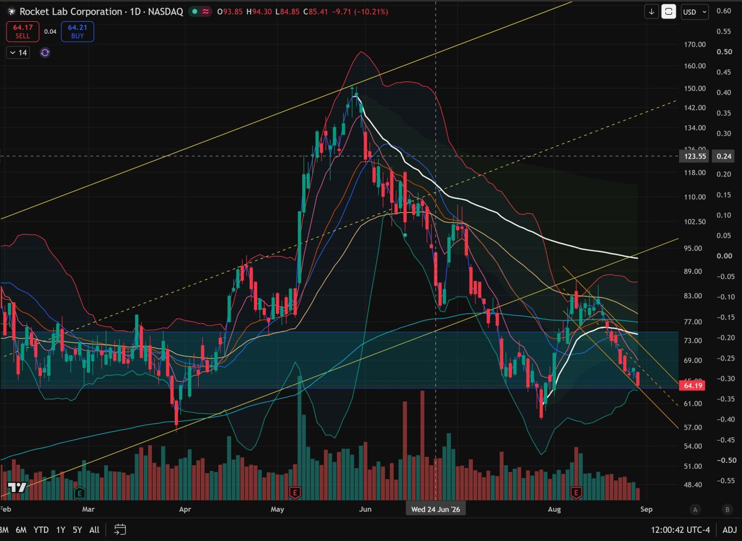
Task: Click the SELL button at 64.17
Action: pos(22,32)
